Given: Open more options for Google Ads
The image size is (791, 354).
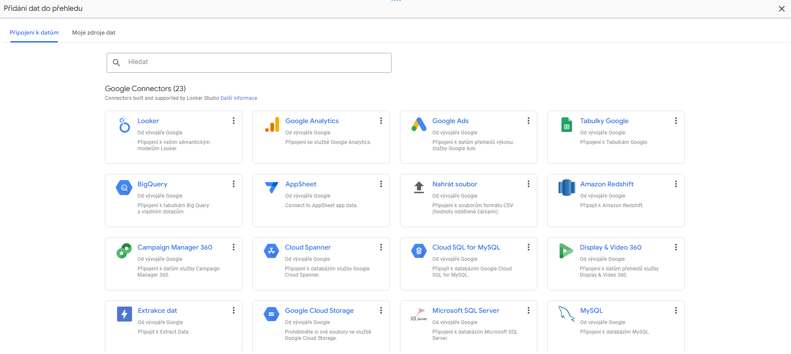Looking at the screenshot, I should click(529, 121).
